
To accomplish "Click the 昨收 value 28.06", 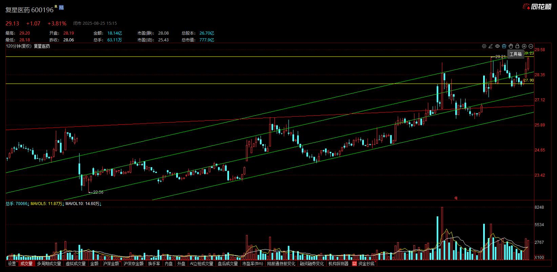I will (x=68, y=40).
